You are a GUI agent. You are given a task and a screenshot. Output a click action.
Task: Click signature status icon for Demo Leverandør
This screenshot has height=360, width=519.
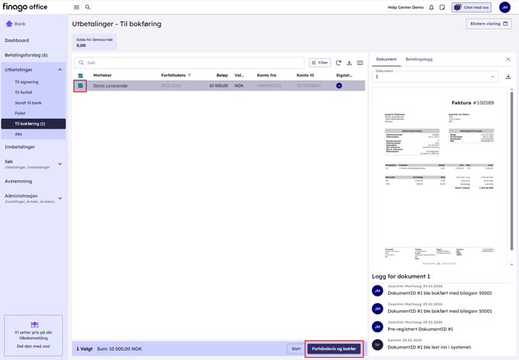point(339,86)
